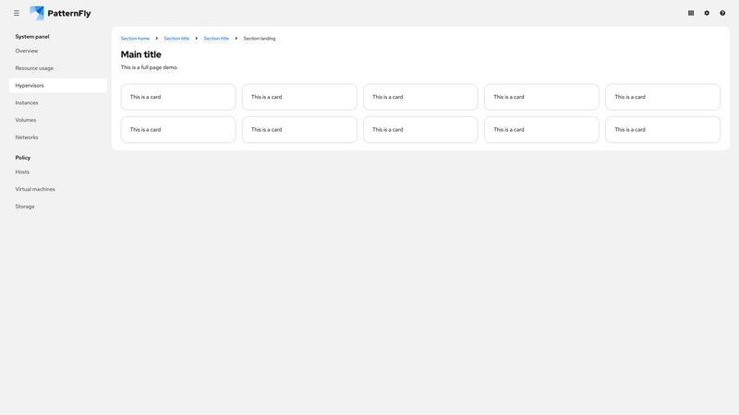Select Virtual machines nav item
Screen dimensions: 739x415
[x=58, y=189]
